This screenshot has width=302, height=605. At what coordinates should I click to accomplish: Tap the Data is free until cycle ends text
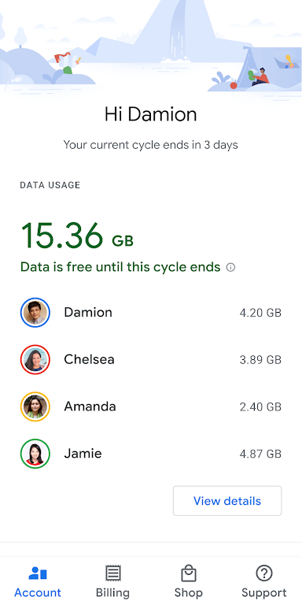pyautogui.click(x=120, y=267)
